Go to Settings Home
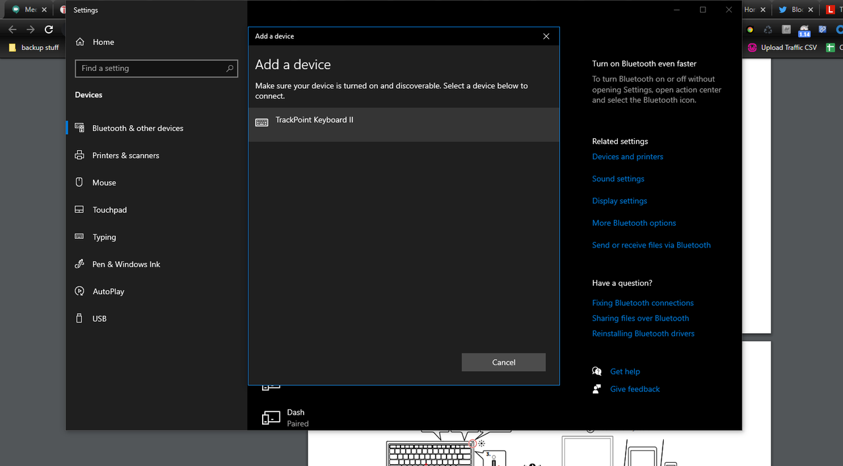This screenshot has height=466, width=843. [103, 42]
